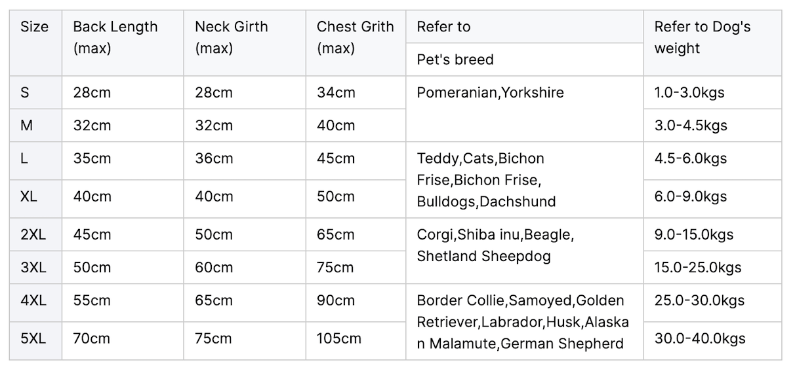Click the Size column header
Viewport: 795px width, 377px height.
point(35,43)
